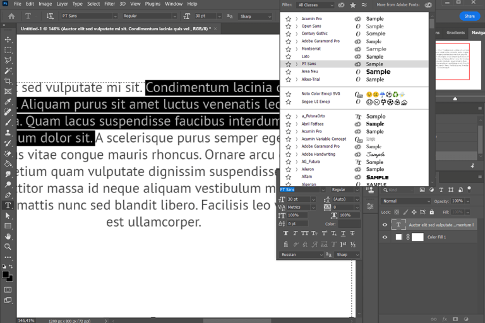Toggle Faux Bold in Character panel

pos(285,233)
